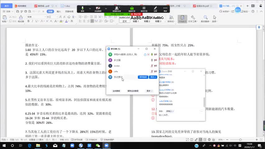
Task: Start video in Zoom meeting toolbar
Action: click(x=98, y=9)
